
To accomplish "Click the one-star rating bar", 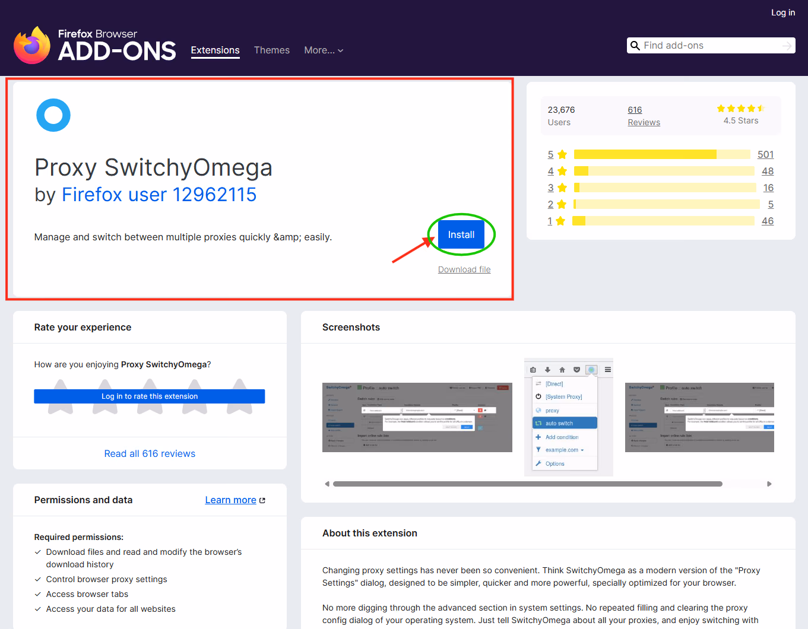I will 663,221.
